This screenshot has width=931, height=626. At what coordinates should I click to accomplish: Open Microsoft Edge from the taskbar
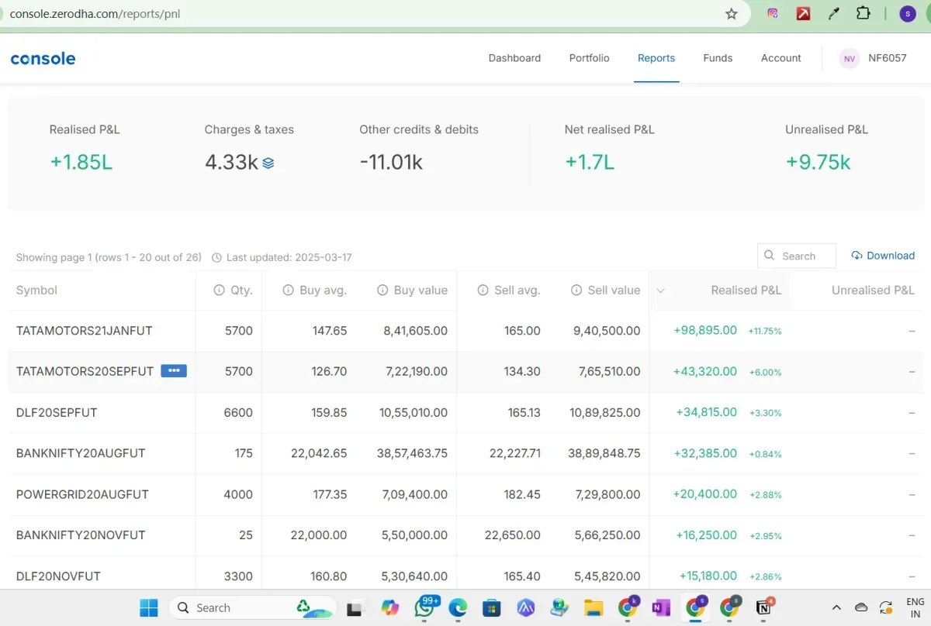458,607
